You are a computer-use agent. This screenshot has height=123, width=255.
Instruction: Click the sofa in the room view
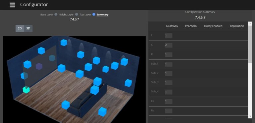(87, 100)
